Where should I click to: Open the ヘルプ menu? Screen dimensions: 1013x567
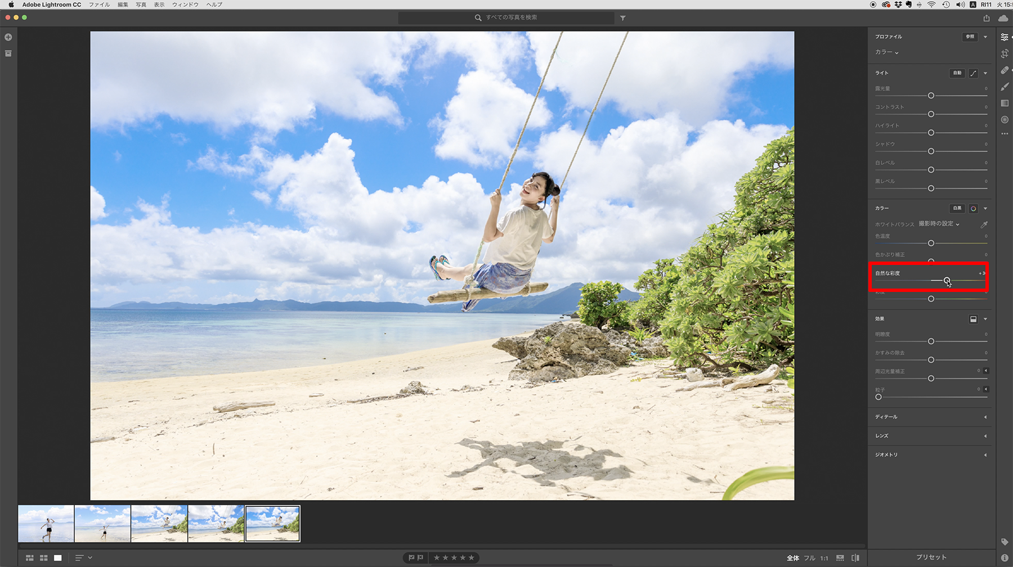pyautogui.click(x=214, y=4)
